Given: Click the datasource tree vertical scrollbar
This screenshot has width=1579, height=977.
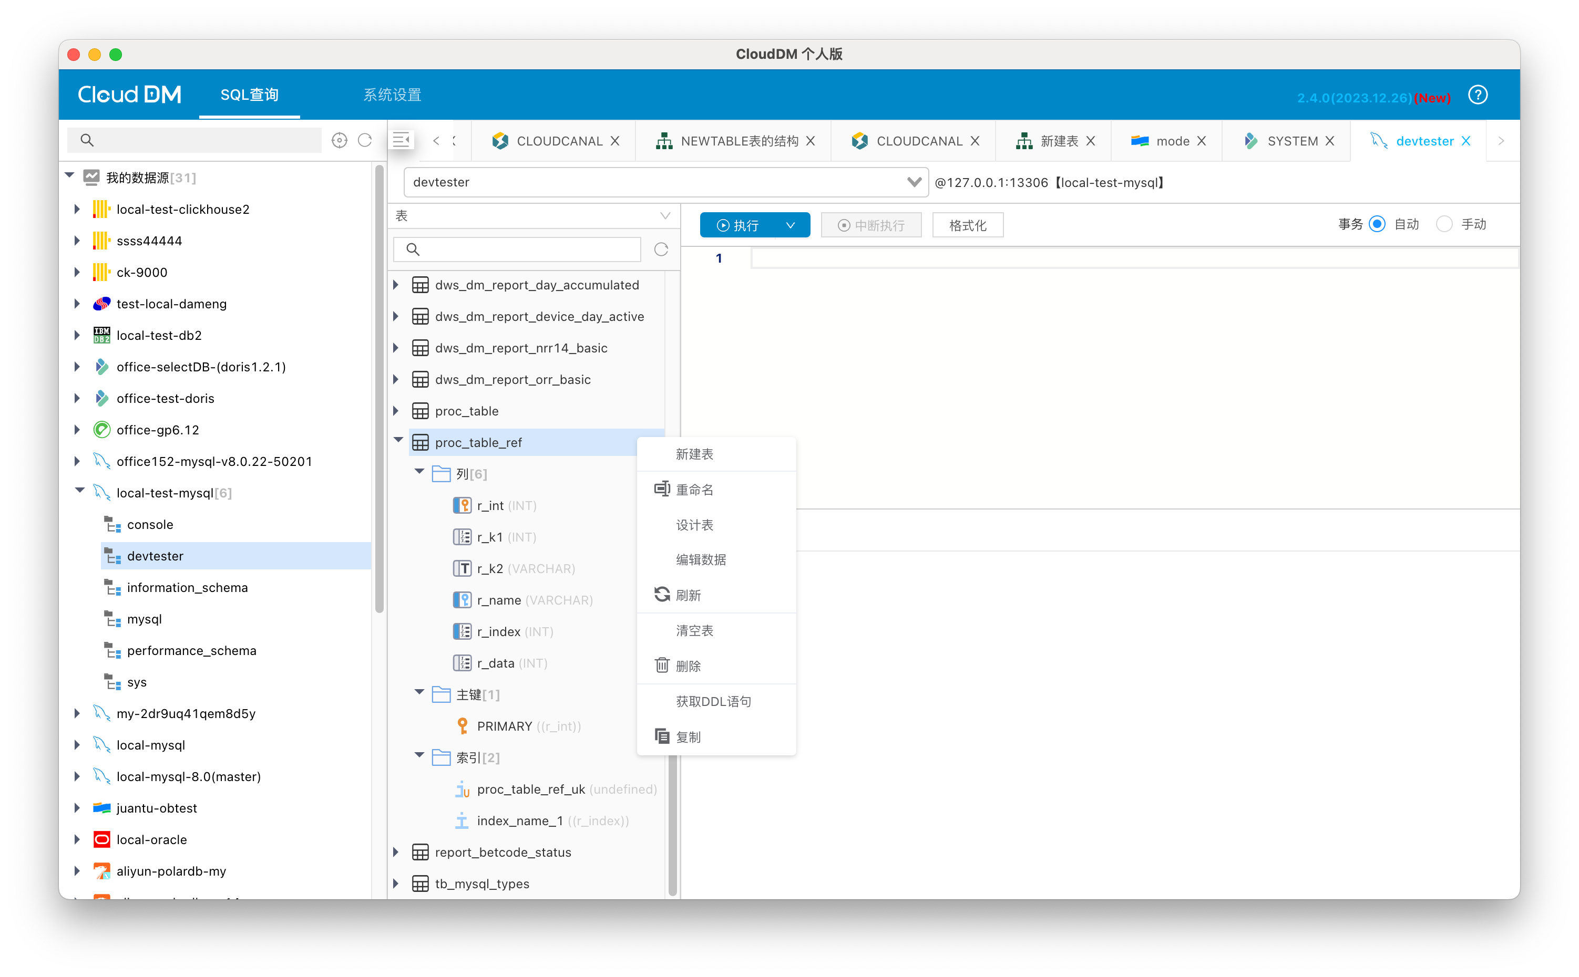Looking at the screenshot, I should click(x=379, y=388).
